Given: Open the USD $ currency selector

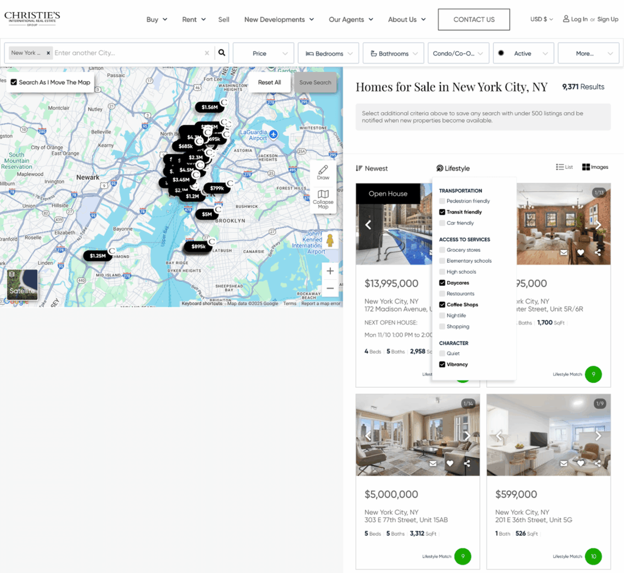Looking at the screenshot, I should [x=541, y=20].
